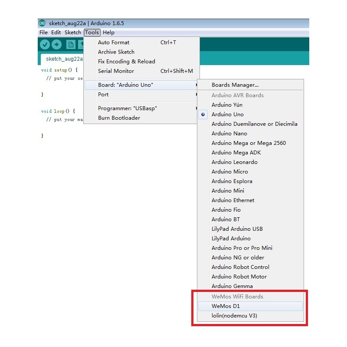The width and height of the screenshot is (347, 347).
Task: Select the Arduino Yún board
Action: pos(250,105)
